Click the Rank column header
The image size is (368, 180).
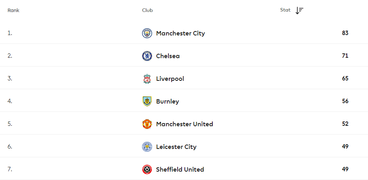[14, 10]
